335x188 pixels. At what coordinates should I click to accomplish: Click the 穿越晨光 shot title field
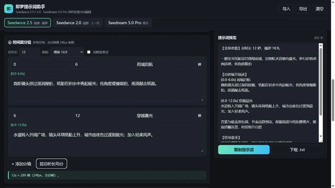[x=164, y=116]
